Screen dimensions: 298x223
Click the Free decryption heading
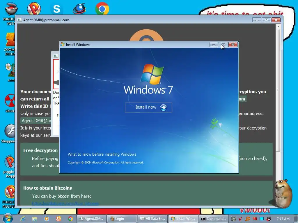click(40, 150)
